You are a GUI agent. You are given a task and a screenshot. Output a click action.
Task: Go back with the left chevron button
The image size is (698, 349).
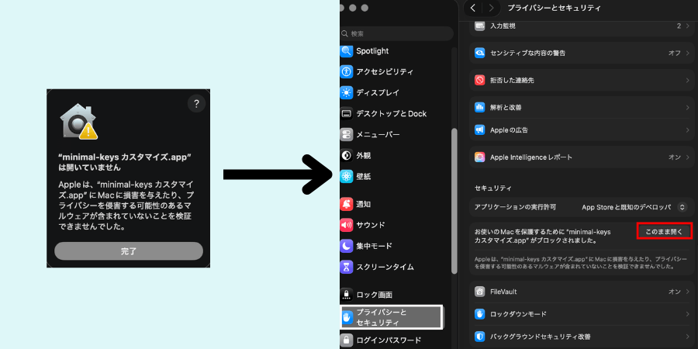coord(473,8)
